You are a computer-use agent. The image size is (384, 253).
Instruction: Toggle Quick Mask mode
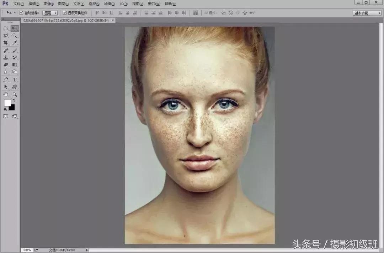click(6, 116)
